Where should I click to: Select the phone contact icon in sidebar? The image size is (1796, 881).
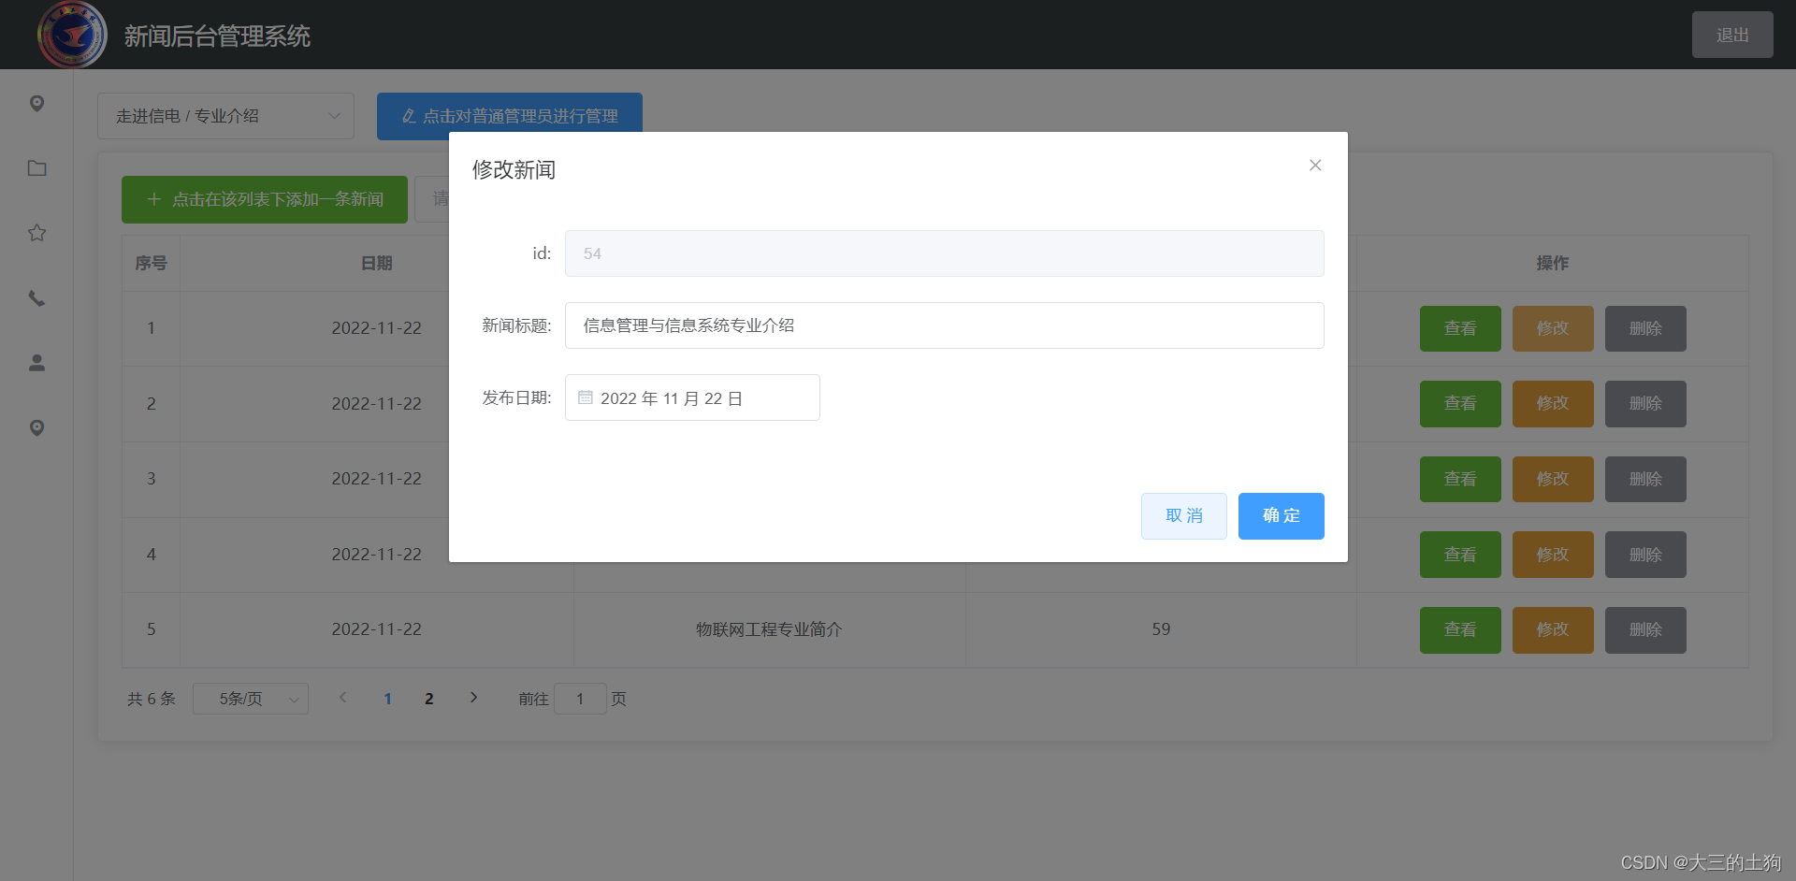[36, 298]
